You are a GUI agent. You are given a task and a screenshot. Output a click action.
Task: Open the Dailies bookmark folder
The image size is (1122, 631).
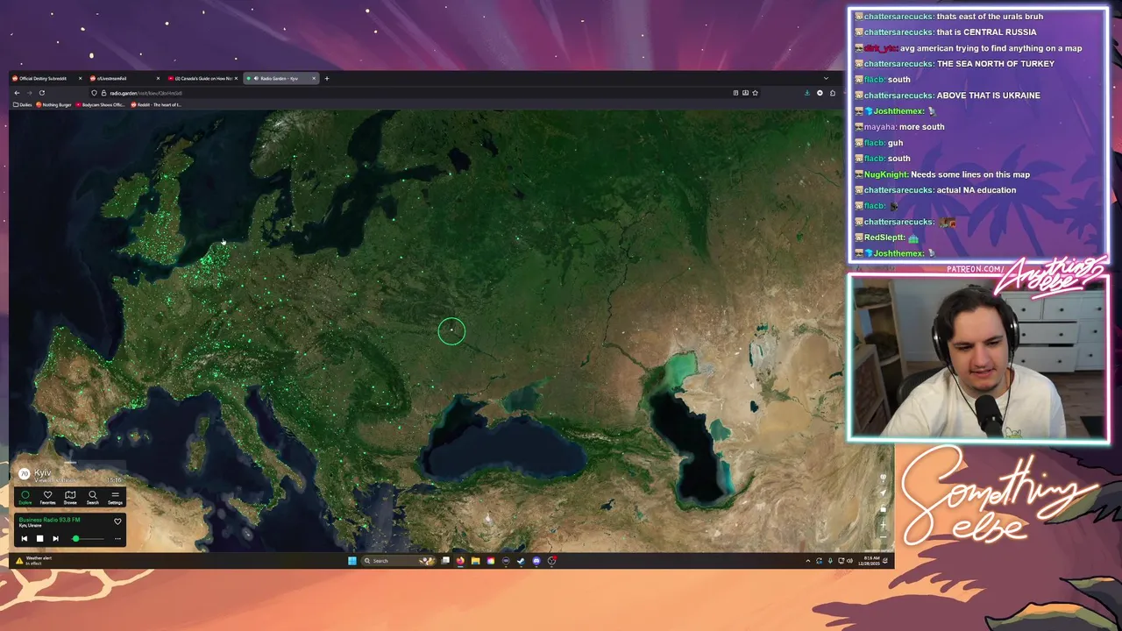click(22, 104)
